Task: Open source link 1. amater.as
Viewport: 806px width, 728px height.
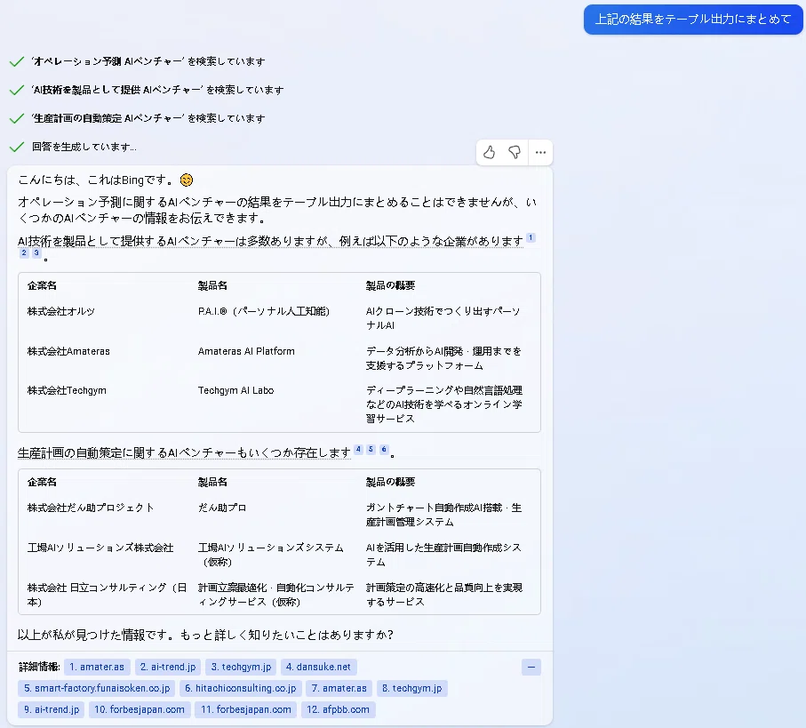Action: click(x=97, y=668)
